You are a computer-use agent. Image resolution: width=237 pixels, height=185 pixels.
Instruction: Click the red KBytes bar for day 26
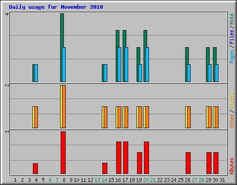point(188,163)
